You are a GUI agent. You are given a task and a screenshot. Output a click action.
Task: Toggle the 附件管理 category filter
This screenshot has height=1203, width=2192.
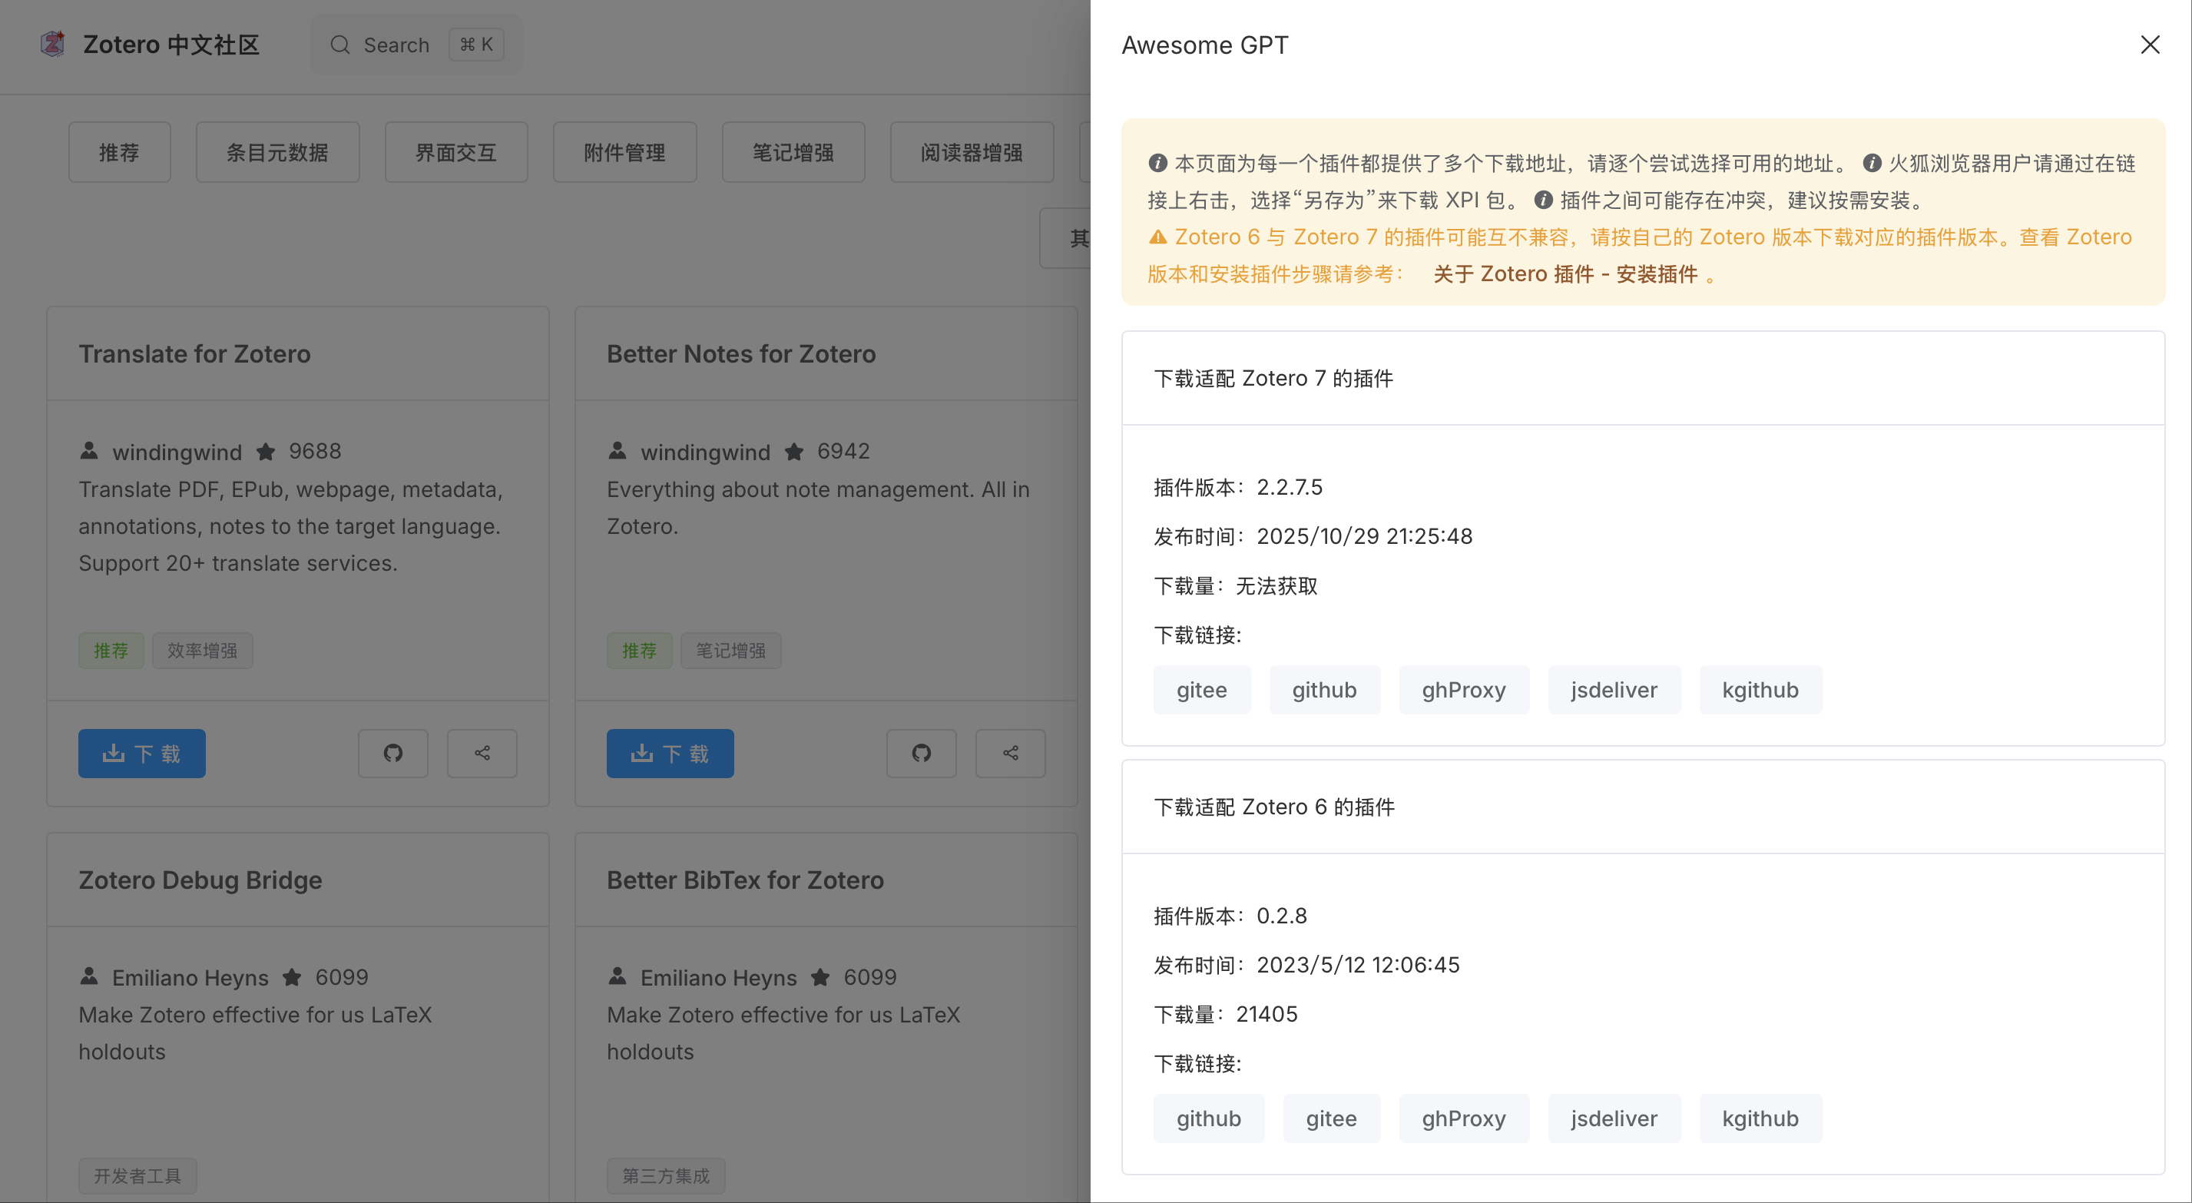coord(624,151)
